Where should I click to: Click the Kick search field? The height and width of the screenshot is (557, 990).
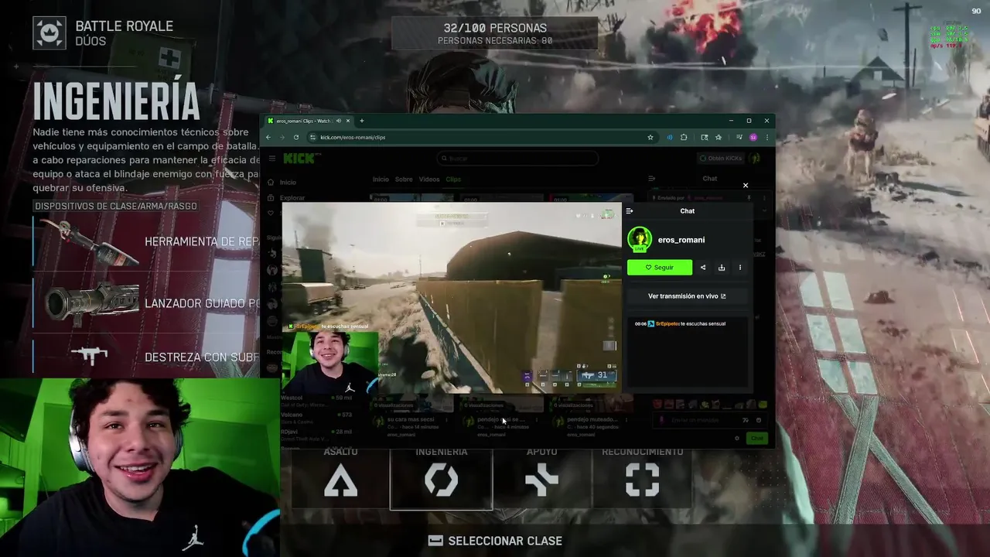pyautogui.click(x=517, y=158)
